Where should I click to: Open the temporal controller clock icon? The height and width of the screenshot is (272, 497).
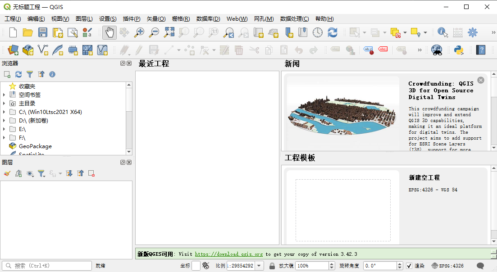318,32
